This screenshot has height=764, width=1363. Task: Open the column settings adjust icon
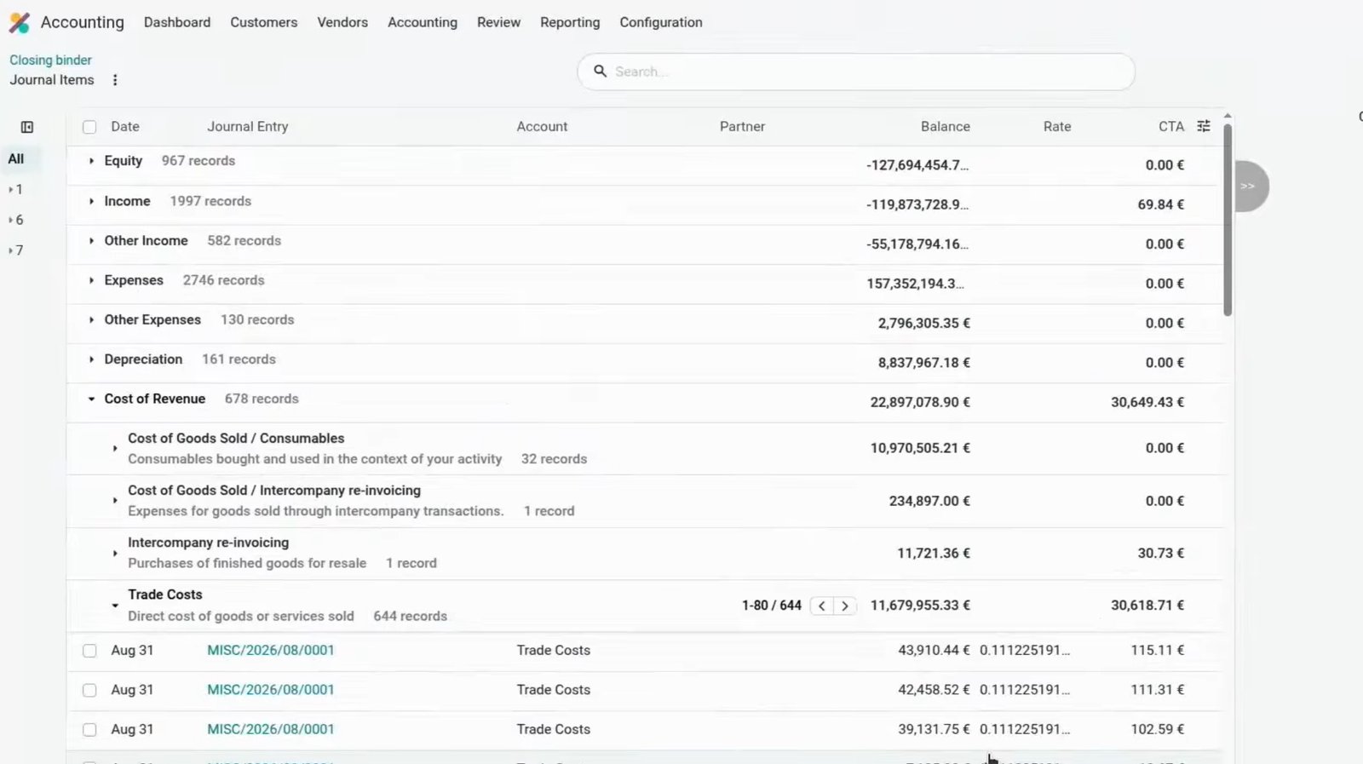pos(1204,126)
